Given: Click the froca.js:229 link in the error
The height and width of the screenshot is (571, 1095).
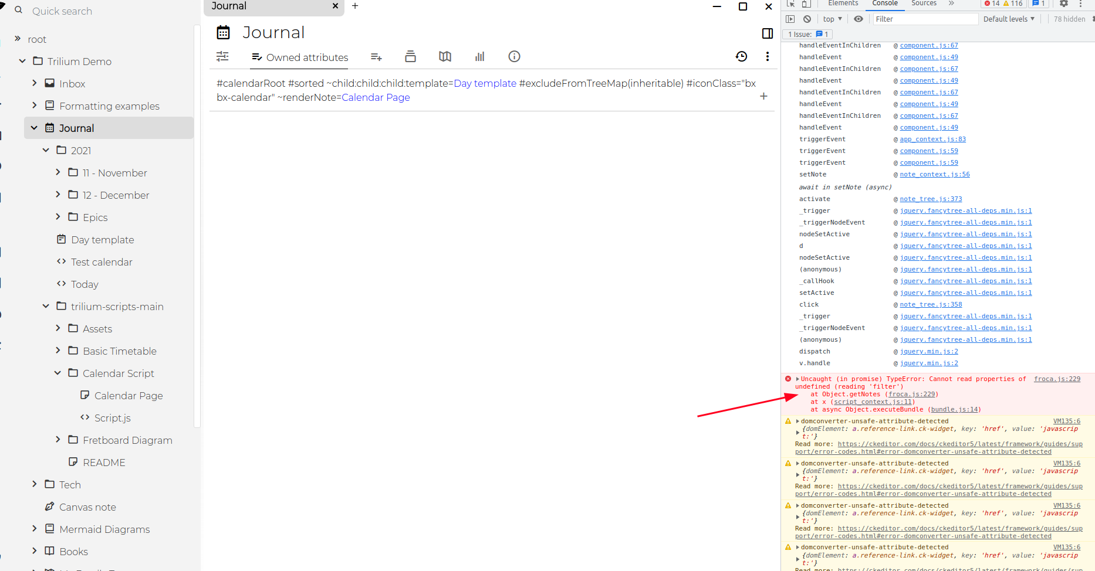Looking at the screenshot, I should (911, 394).
